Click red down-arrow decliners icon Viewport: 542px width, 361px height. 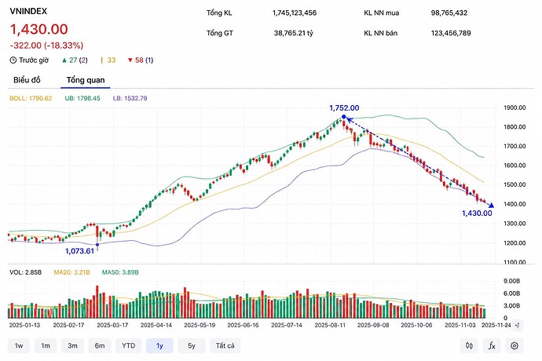tap(130, 60)
